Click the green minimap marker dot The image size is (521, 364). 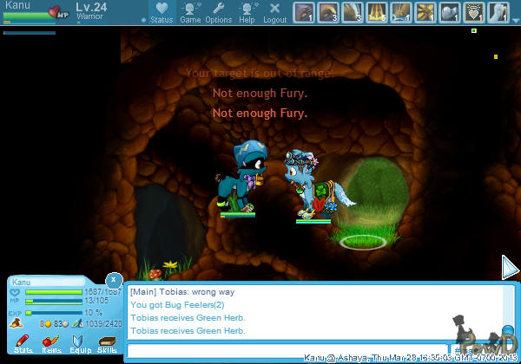point(474,31)
